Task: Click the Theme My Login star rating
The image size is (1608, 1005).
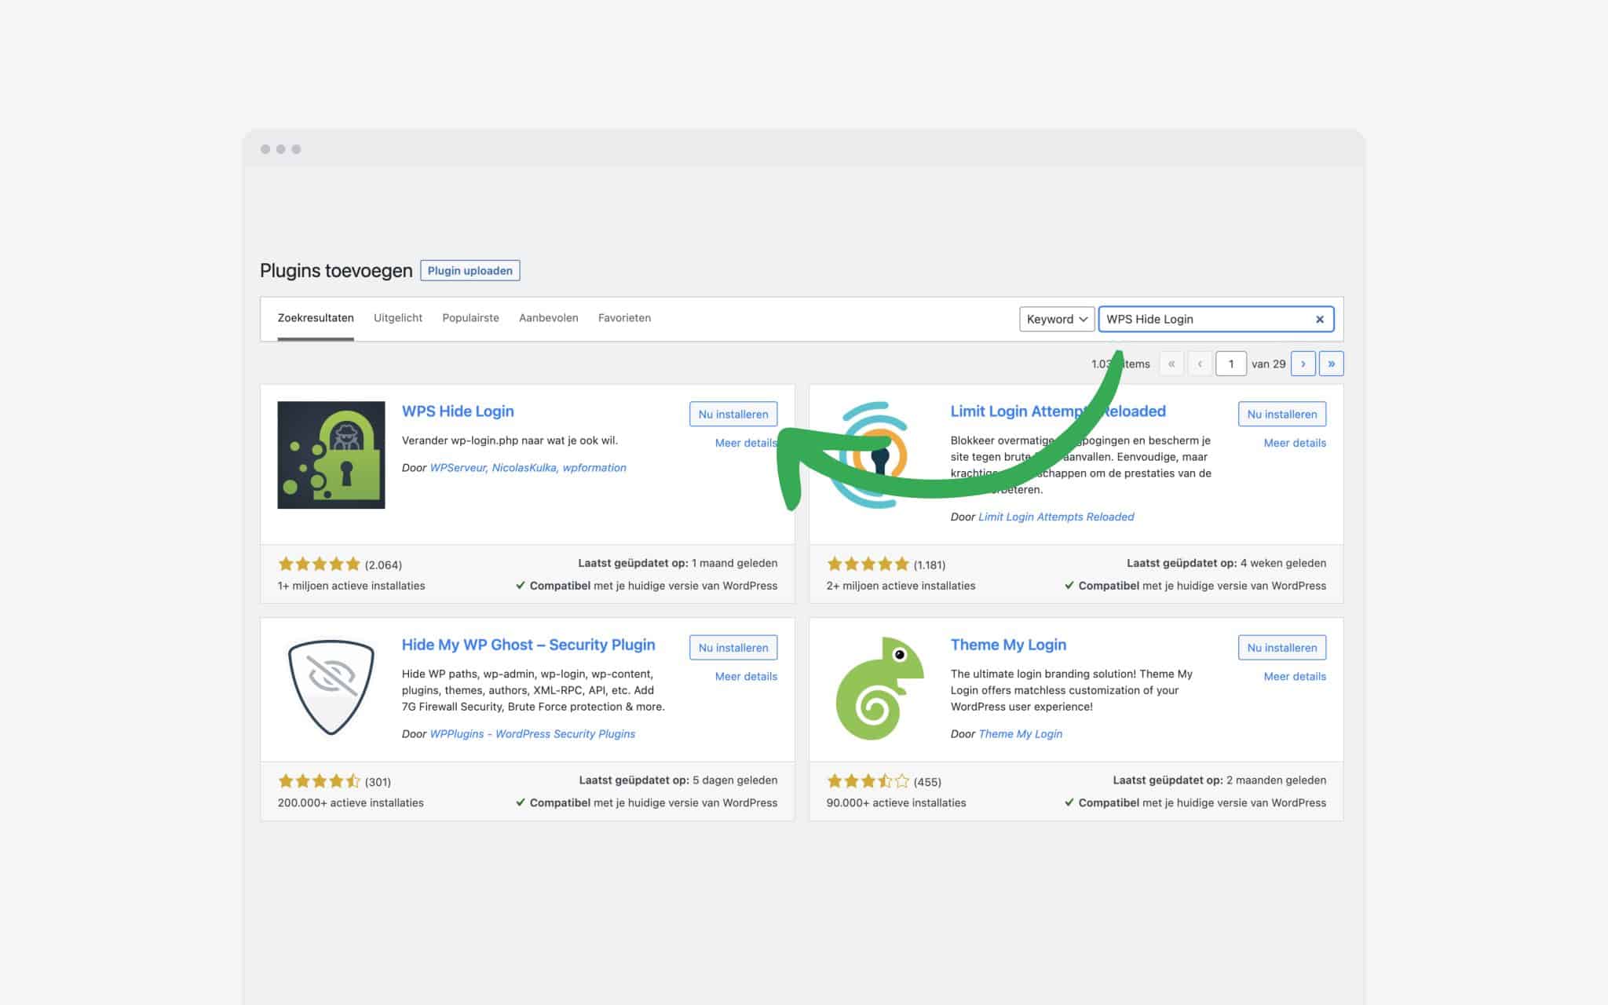Action: (x=868, y=781)
